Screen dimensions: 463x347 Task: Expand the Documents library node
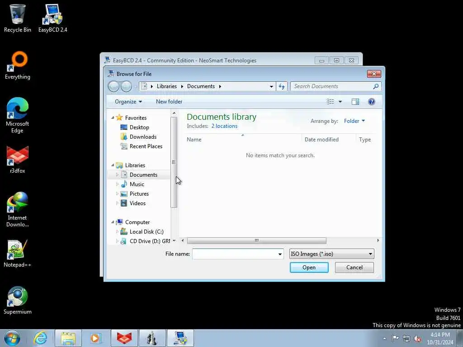coord(117,175)
